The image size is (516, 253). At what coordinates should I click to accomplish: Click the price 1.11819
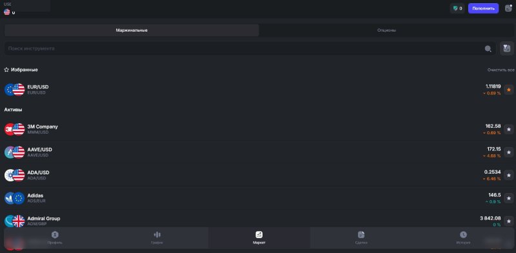click(493, 86)
